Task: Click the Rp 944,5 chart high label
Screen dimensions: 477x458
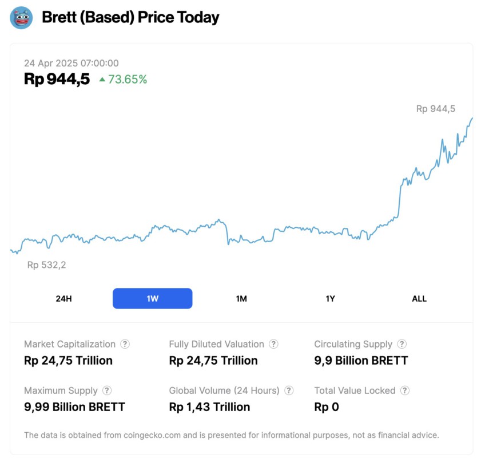Action: [x=435, y=109]
